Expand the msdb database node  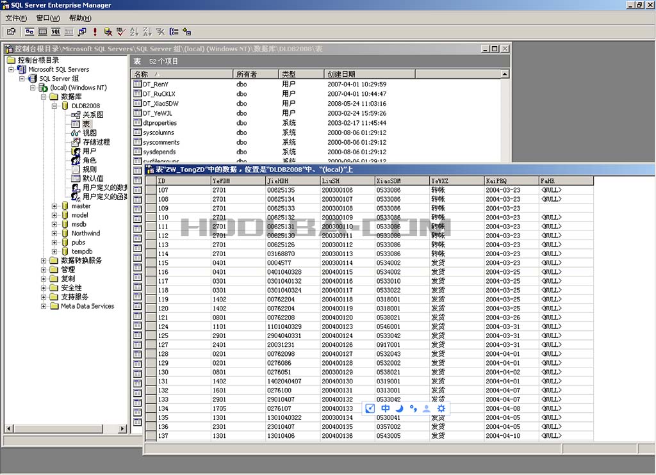[54, 224]
